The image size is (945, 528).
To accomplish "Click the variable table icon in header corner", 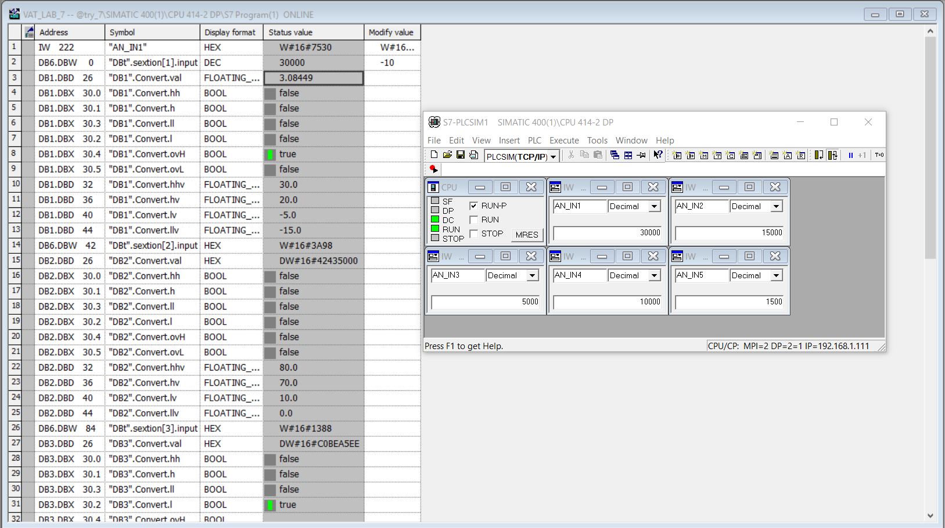I will click(29, 33).
